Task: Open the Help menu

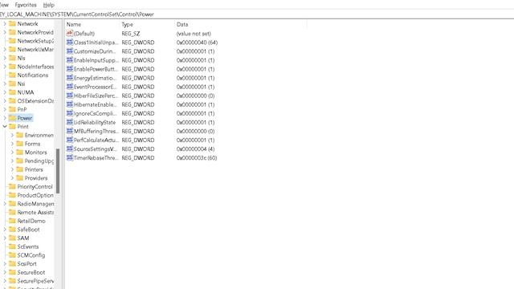Action: (48, 5)
